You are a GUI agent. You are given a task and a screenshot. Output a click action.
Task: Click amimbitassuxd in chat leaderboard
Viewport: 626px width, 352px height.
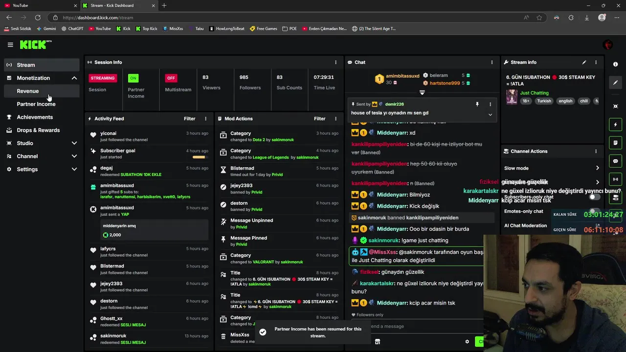tap(402, 76)
